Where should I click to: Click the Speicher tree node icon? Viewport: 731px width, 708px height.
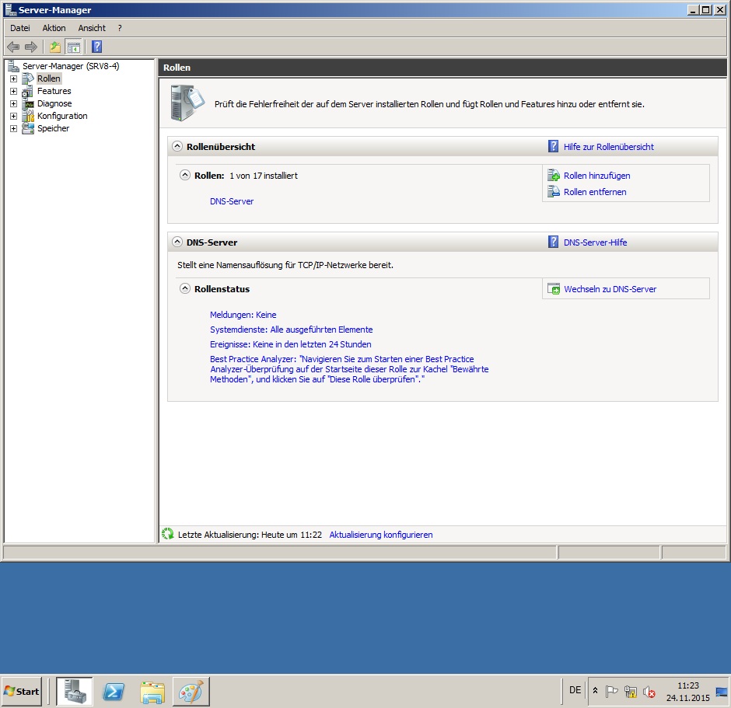(x=28, y=128)
